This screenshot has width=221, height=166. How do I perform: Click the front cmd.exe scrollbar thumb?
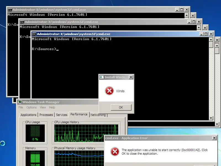211,45
